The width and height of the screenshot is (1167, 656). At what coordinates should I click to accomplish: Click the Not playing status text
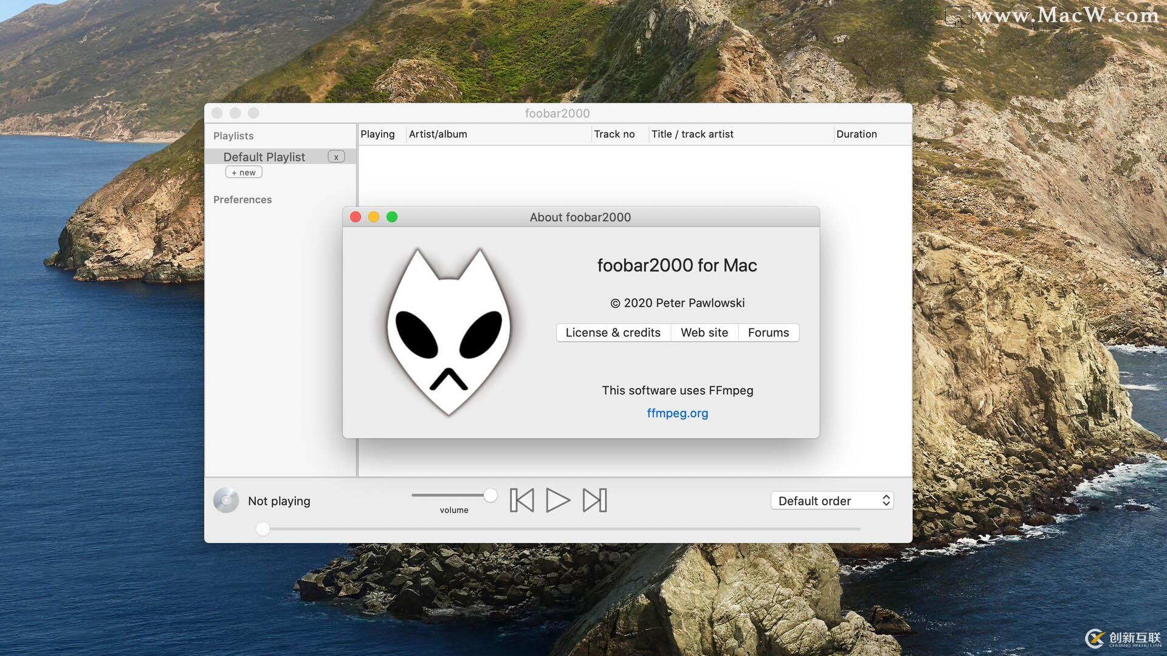[279, 501]
